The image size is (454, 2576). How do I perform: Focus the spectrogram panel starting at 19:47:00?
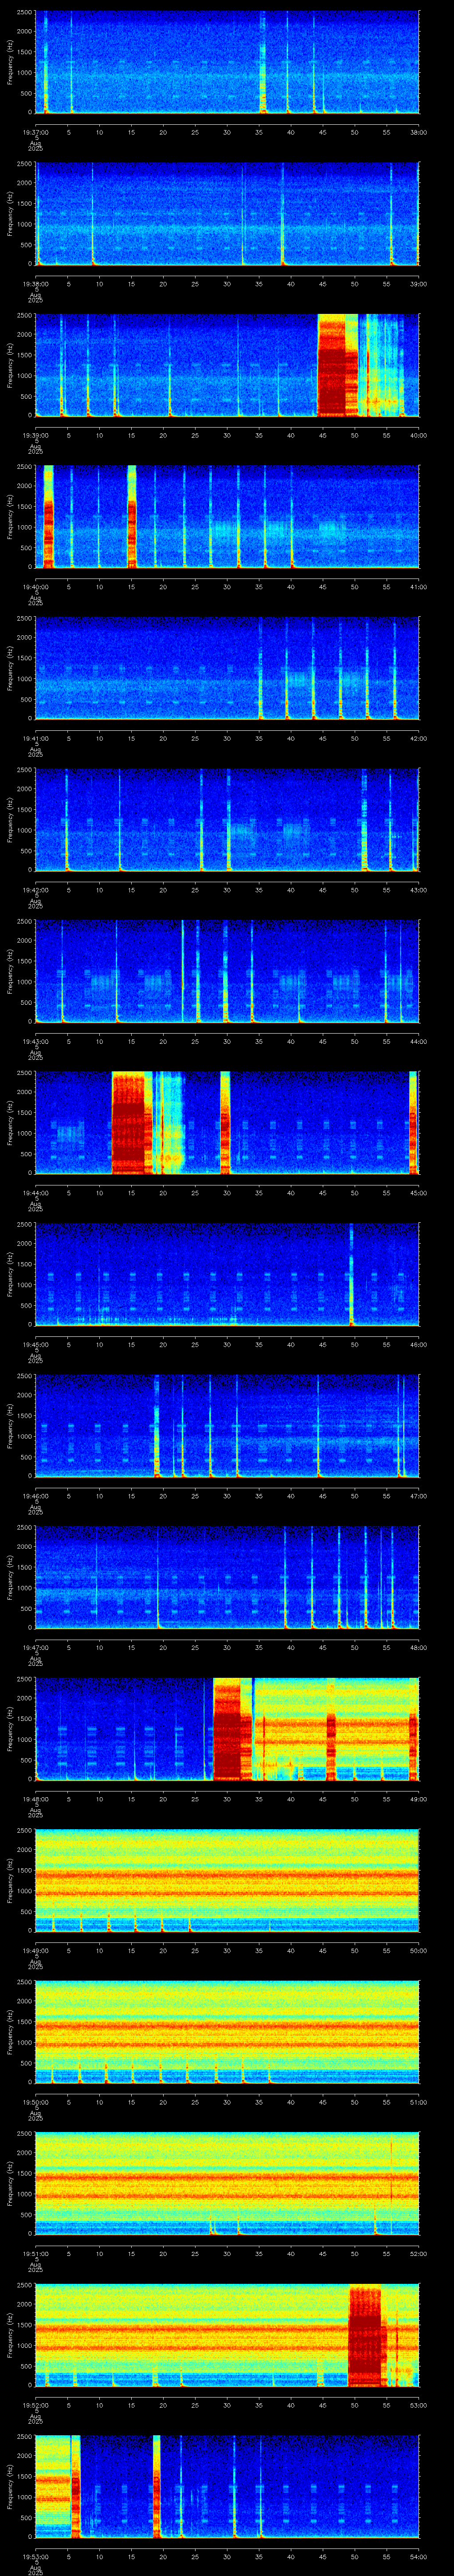pyautogui.click(x=227, y=1577)
